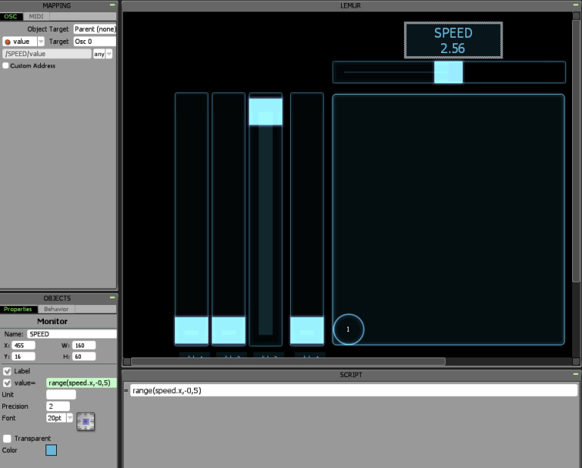Enable the Custom Address checkbox

tap(6, 66)
